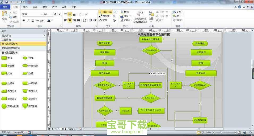Select Align Left text
The image size is (254, 136).
click(65, 20)
